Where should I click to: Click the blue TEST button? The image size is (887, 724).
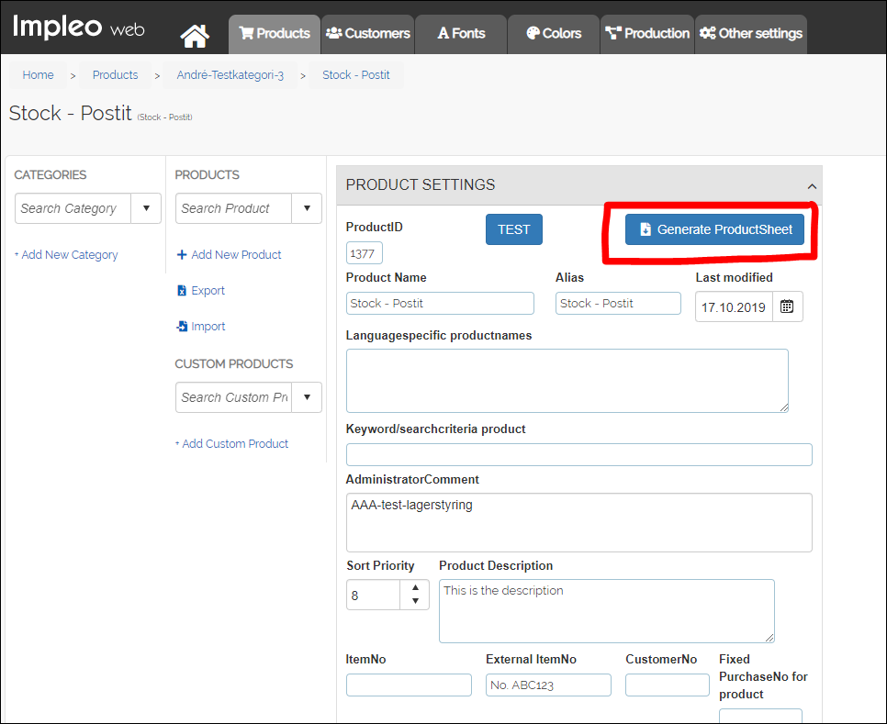pos(514,229)
